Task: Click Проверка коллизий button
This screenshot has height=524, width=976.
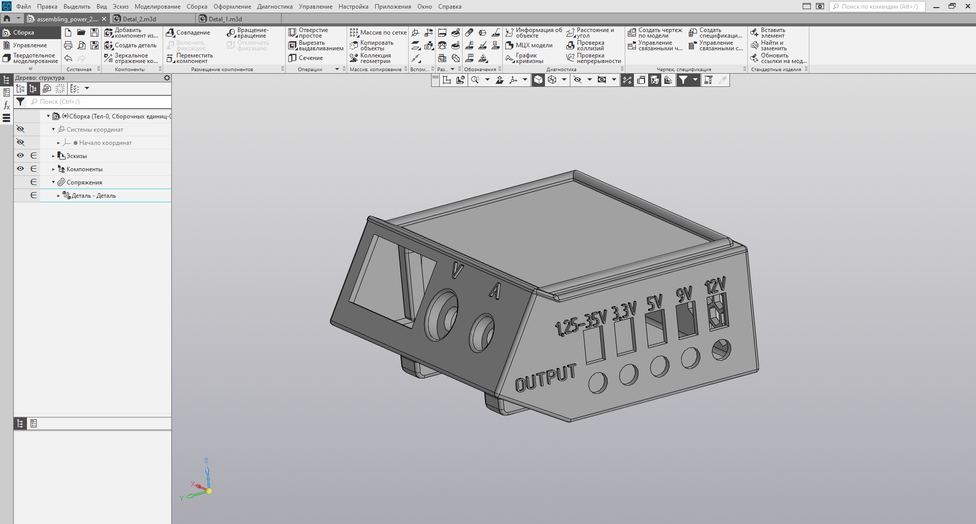Action: [590, 45]
